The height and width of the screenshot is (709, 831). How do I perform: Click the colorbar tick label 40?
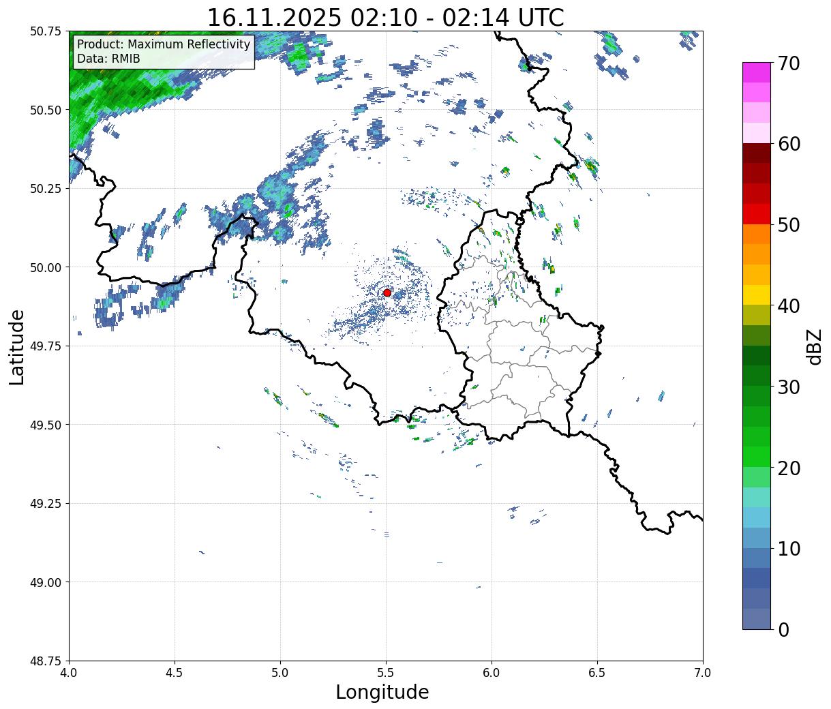788,306
